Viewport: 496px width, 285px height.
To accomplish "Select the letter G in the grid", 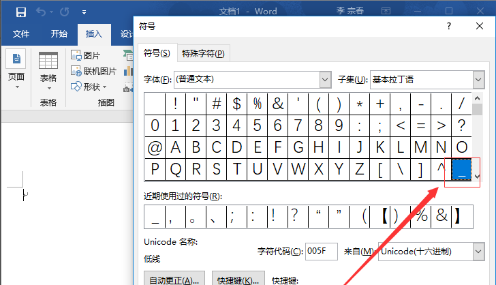I will [298, 147].
